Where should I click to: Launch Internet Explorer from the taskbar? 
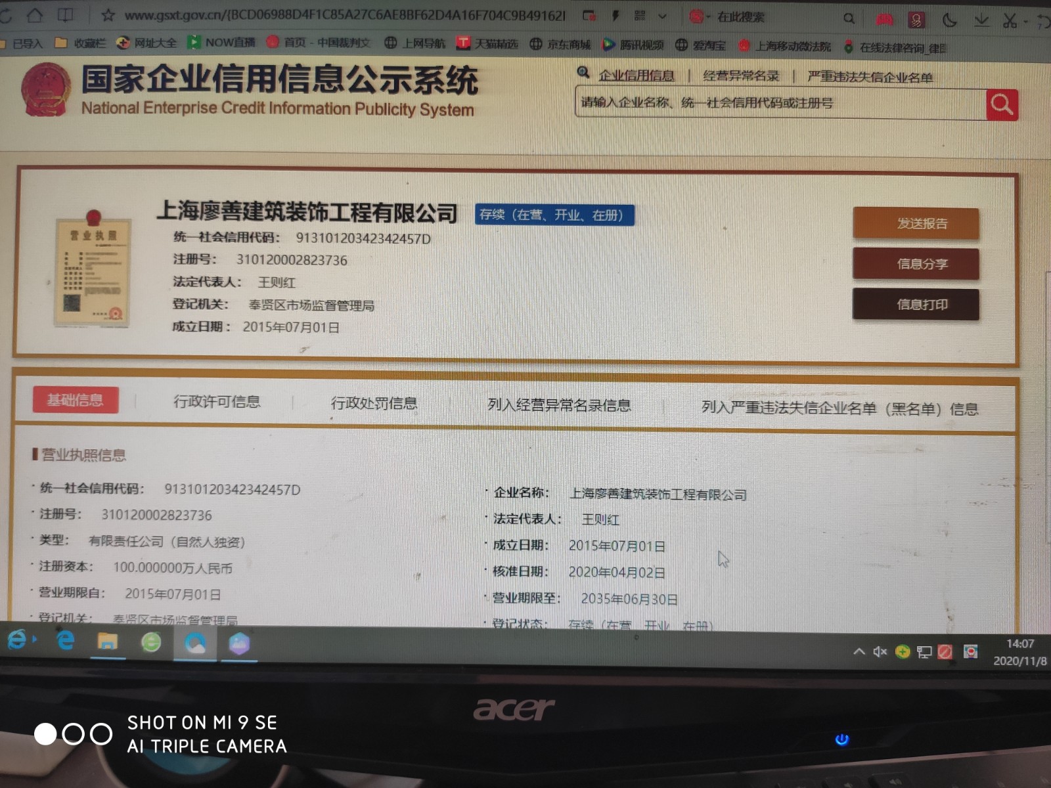point(66,640)
